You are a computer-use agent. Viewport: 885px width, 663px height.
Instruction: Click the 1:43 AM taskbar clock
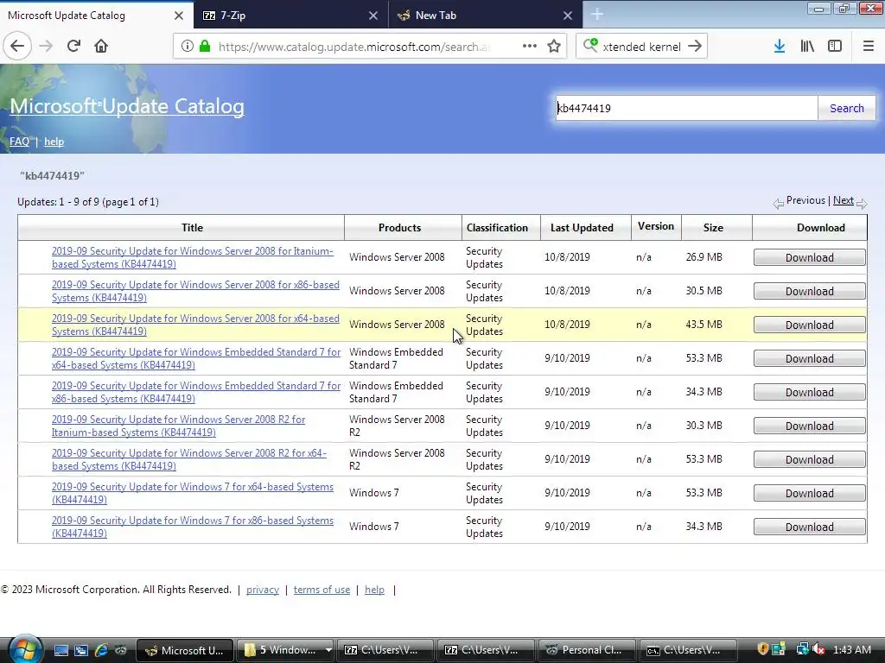[851, 649]
